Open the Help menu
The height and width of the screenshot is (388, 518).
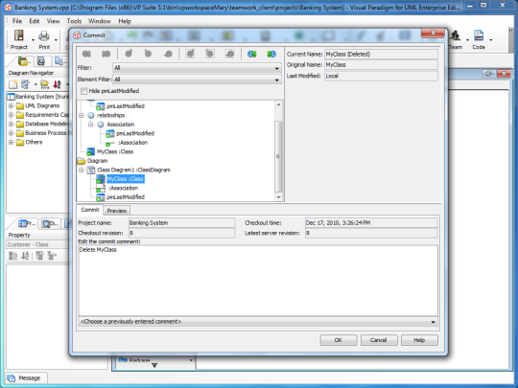(x=125, y=21)
